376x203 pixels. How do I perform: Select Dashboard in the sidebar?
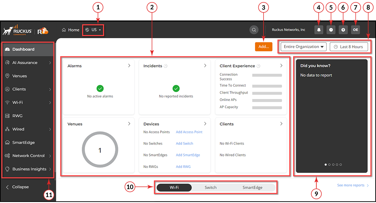click(28, 49)
